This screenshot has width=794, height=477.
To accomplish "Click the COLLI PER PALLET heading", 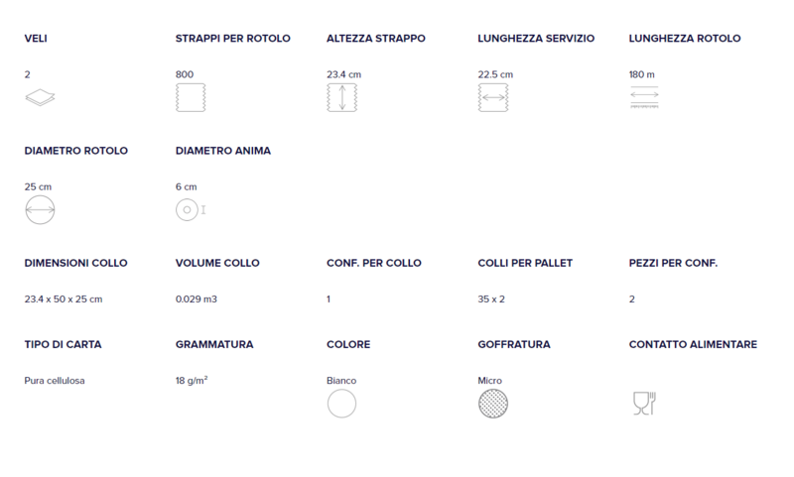I will pos(525,263).
